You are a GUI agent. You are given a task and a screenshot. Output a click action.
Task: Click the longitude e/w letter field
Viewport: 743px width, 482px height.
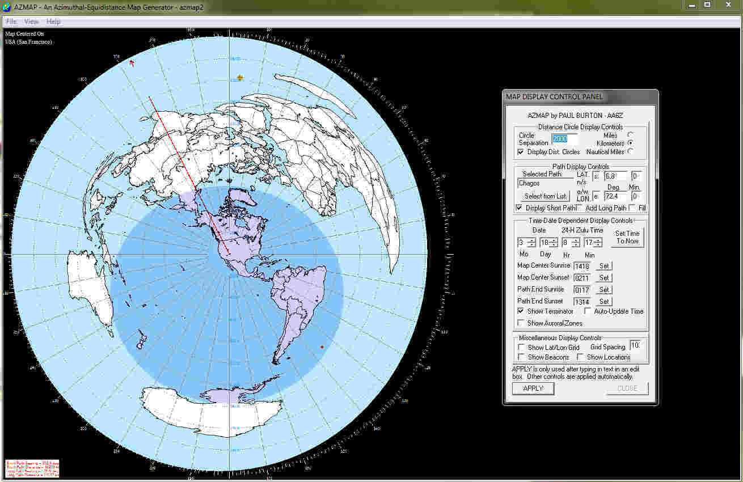(x=596, y=196)
